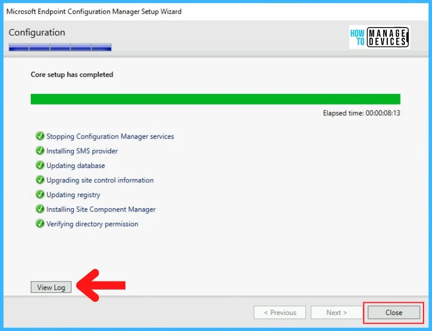Click the disabled Next button
432x331 pixels.
tap(337, 312)
